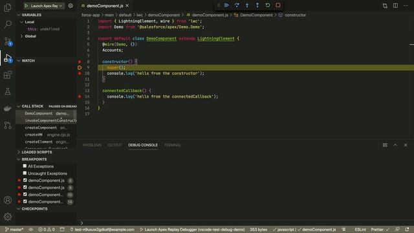This screenshot has height=233, width=414.
Task: Clear the debug console output
Action: pos(385,145)
